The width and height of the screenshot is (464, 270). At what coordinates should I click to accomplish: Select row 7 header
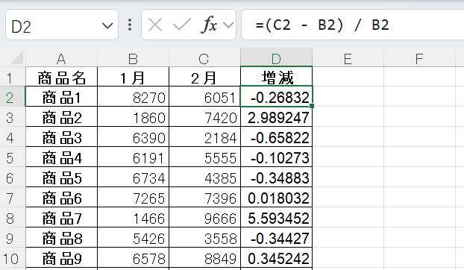[x=13, y=197]
